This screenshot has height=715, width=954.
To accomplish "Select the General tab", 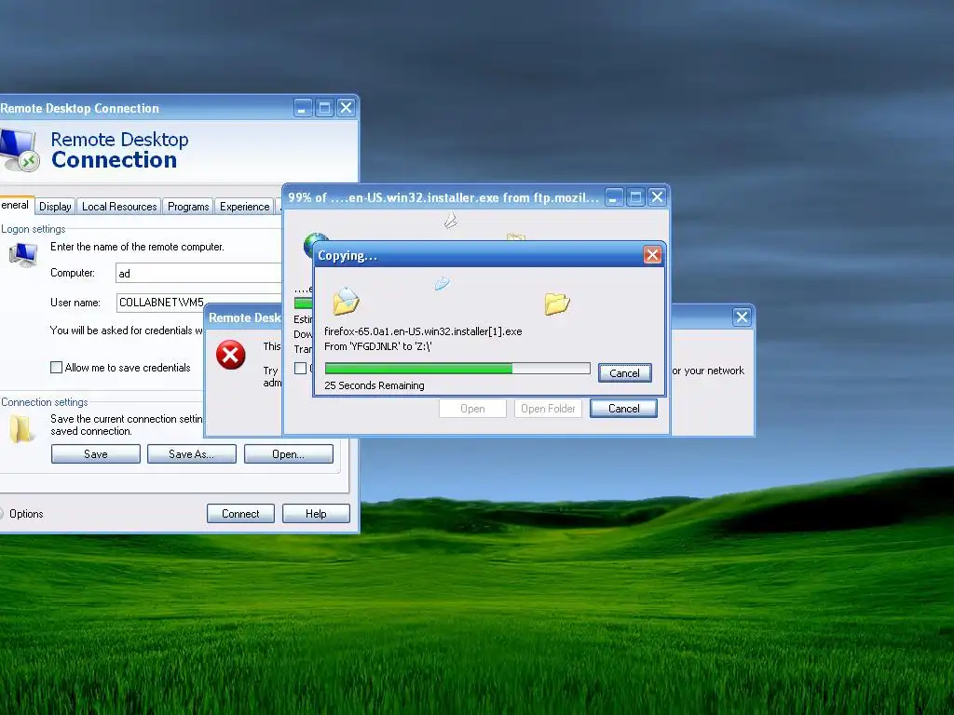I will tap(16, 206).
